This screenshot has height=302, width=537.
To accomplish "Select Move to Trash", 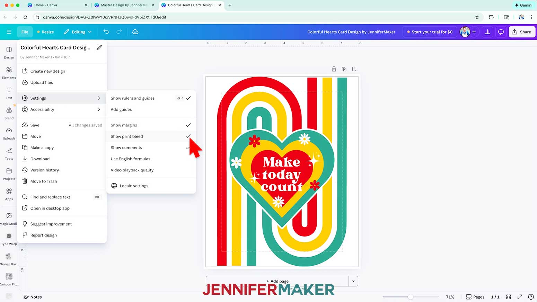I will 62,181.
